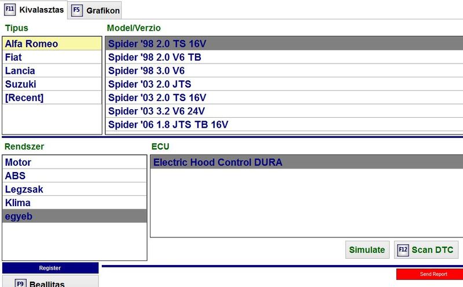Choose Spider '98 3.0 V6 model
This screenshot has width=463, height=287.
coord(284,70)
